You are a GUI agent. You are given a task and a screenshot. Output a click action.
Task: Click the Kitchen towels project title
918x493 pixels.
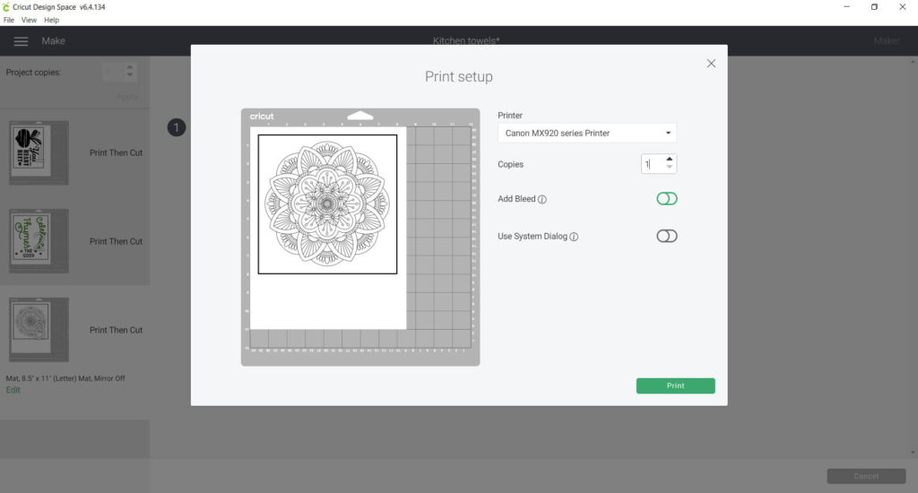pos(466,40)
